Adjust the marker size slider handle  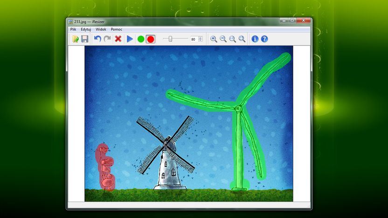tap(170, 39)
